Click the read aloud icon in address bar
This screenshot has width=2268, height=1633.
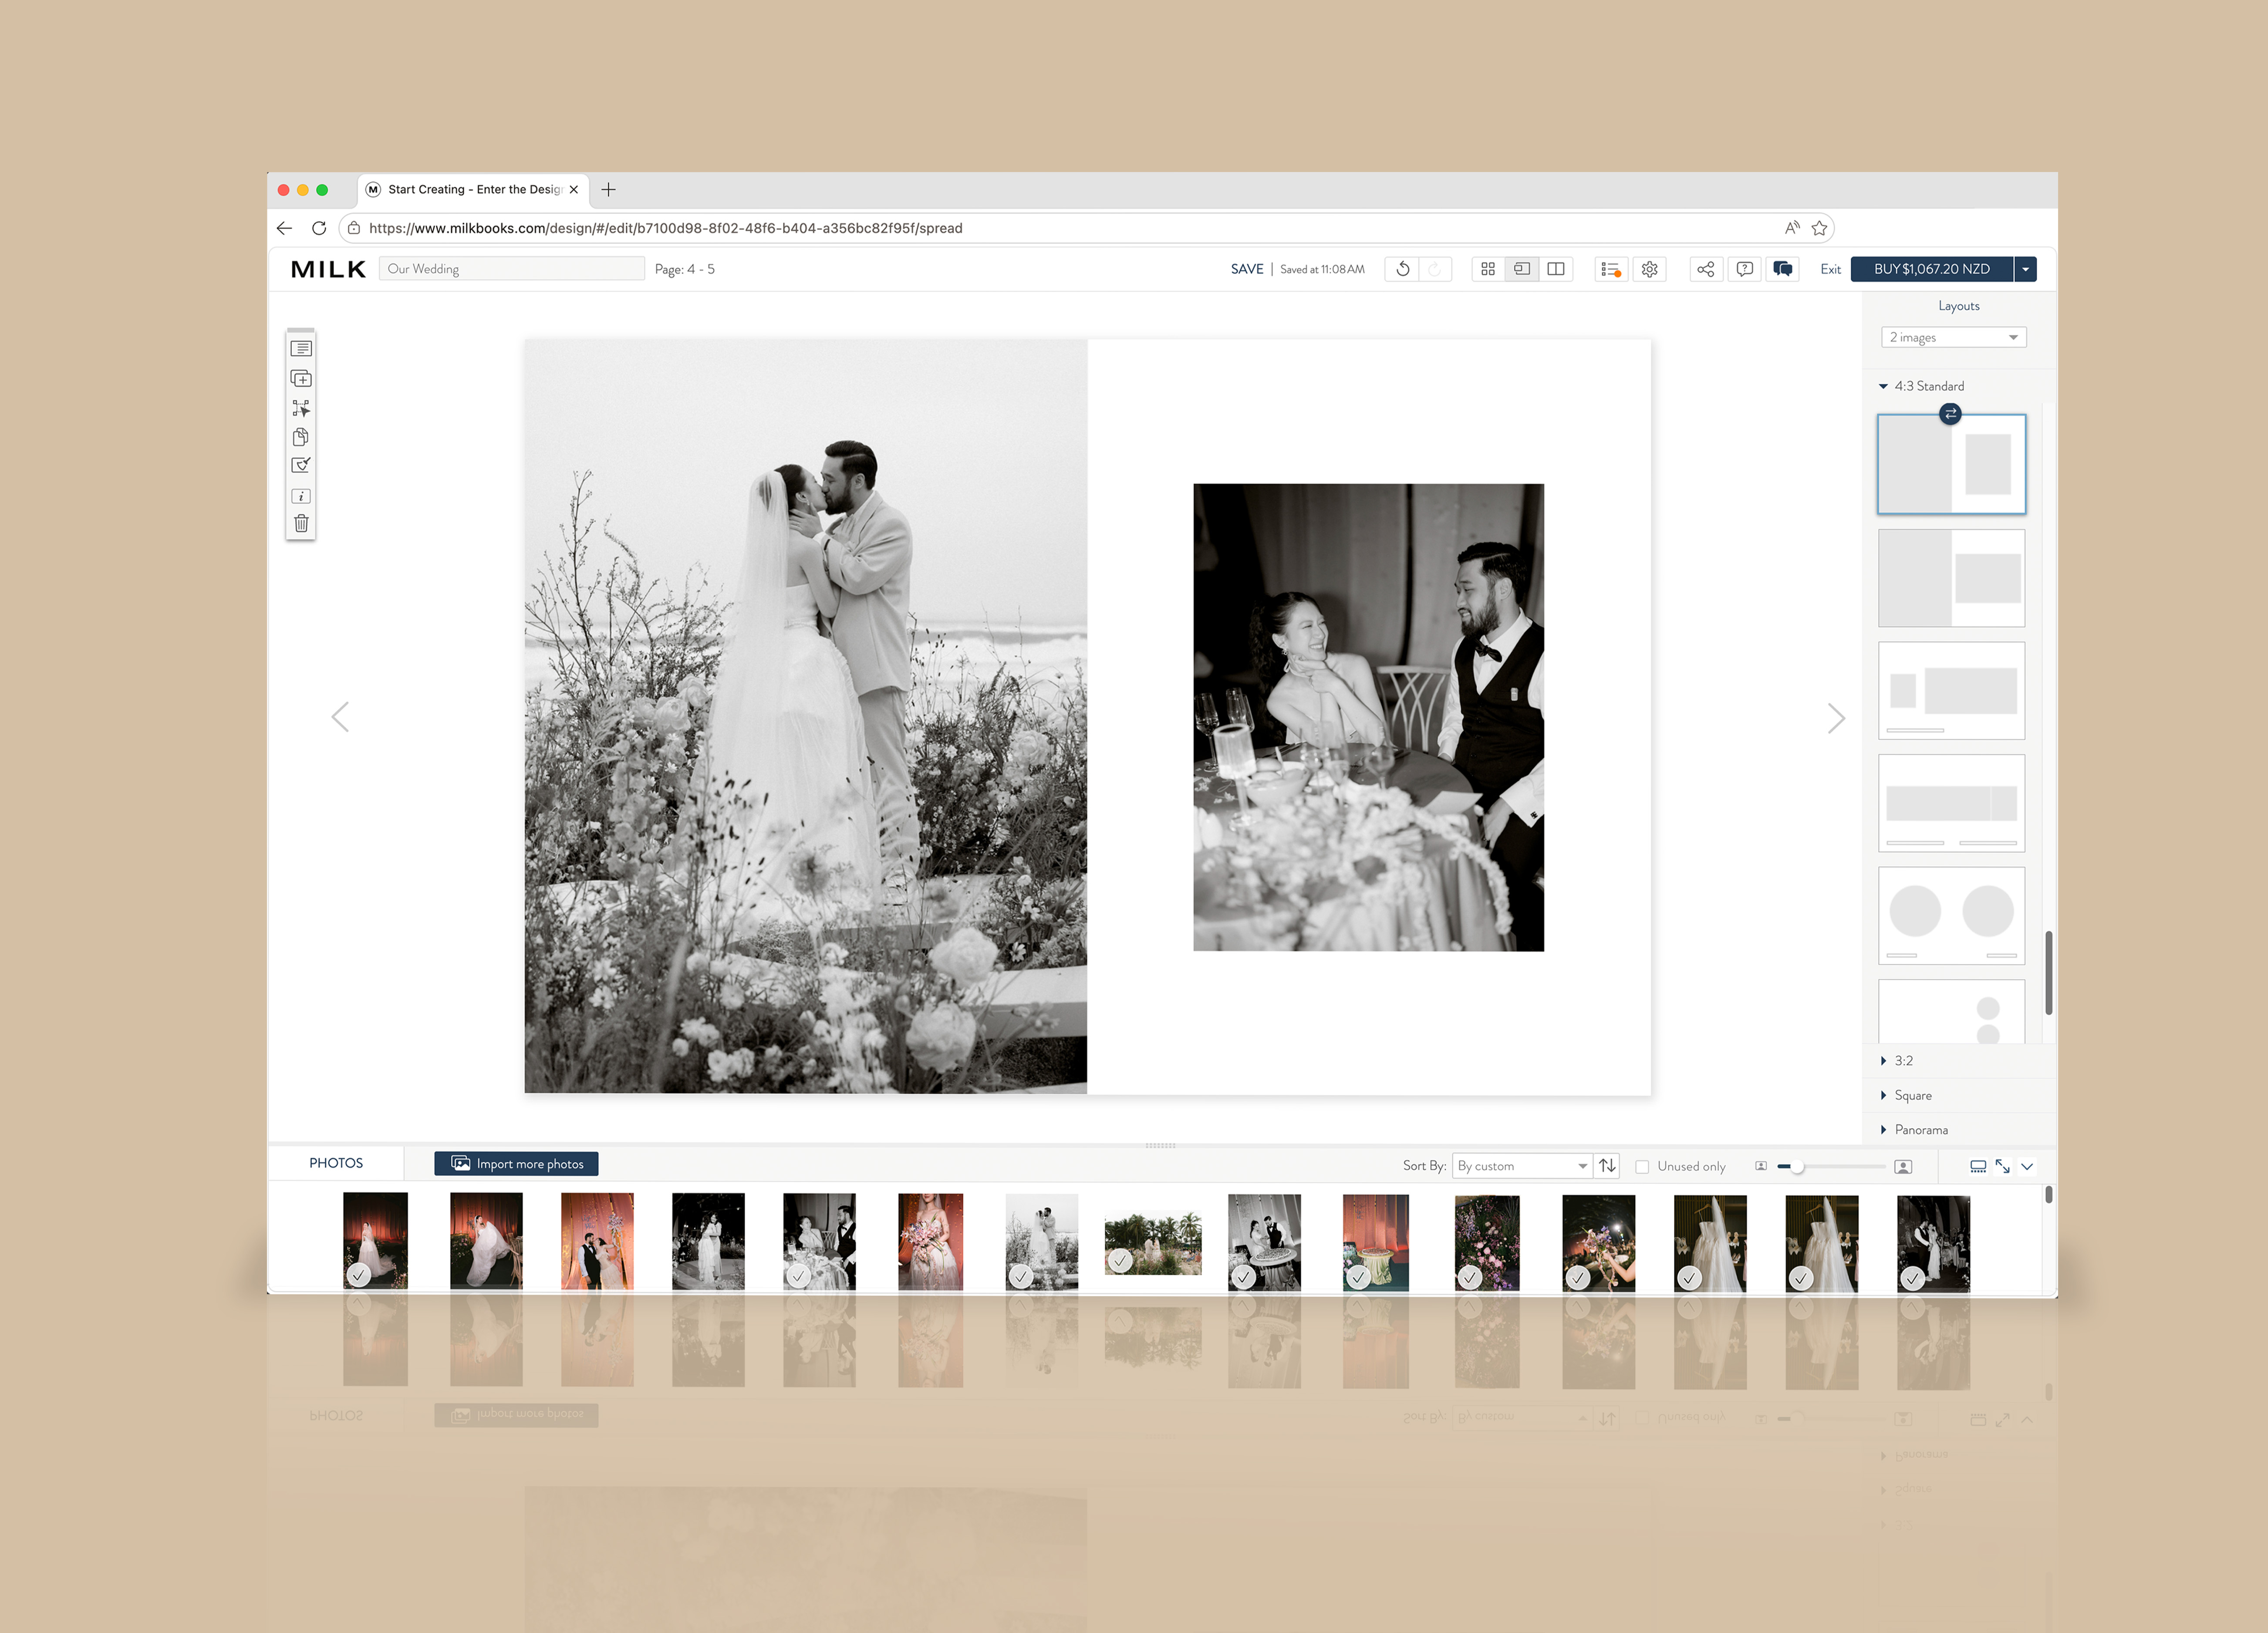point(1792,228)
